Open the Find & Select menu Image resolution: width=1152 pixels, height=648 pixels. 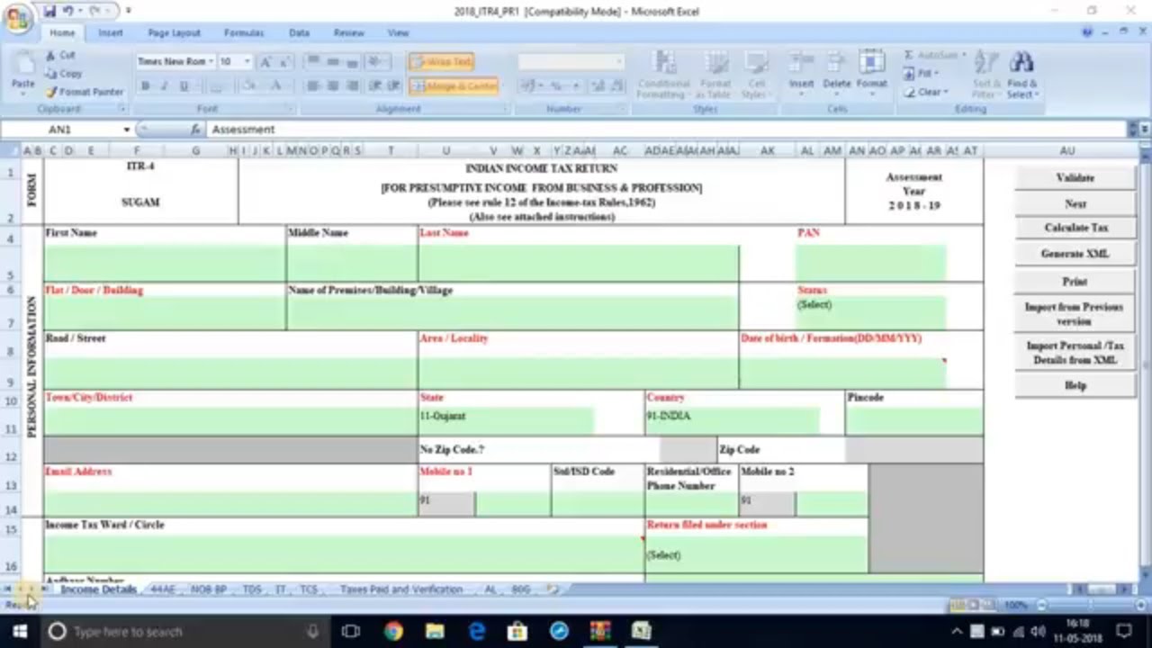tap(1021, 74)
